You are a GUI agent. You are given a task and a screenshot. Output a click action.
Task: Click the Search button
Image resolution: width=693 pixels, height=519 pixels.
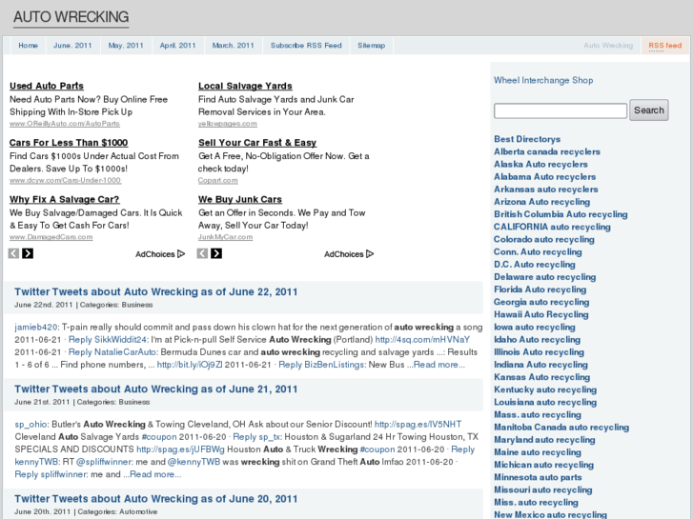[649, 110]
